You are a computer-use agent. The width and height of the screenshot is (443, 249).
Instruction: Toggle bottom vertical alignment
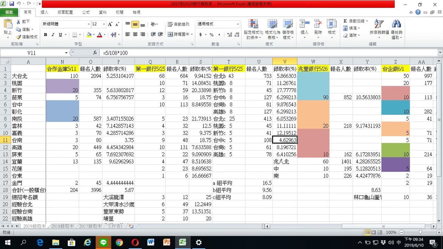tap(143, 25)
